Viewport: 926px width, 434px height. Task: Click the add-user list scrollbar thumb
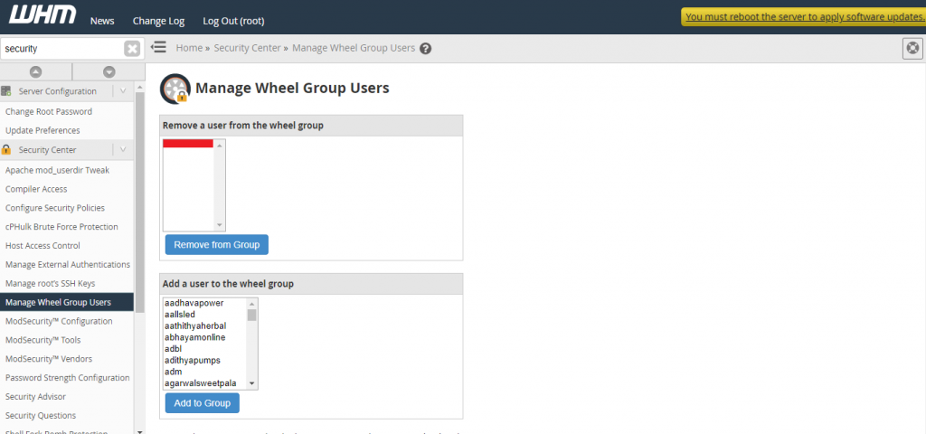[x=252, y=315]
